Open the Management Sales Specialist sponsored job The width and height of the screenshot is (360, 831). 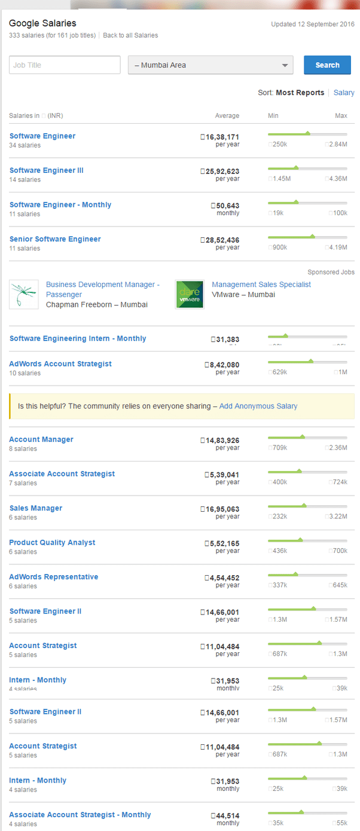261,284
